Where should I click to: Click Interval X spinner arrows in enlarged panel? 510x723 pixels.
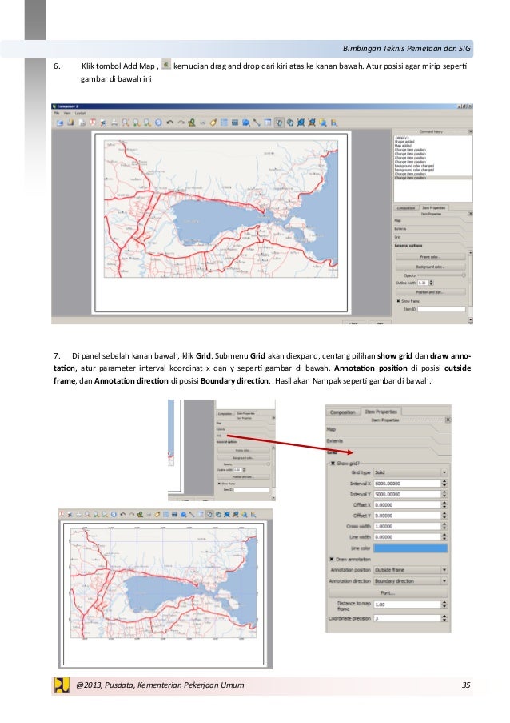[x=444, y=484]
